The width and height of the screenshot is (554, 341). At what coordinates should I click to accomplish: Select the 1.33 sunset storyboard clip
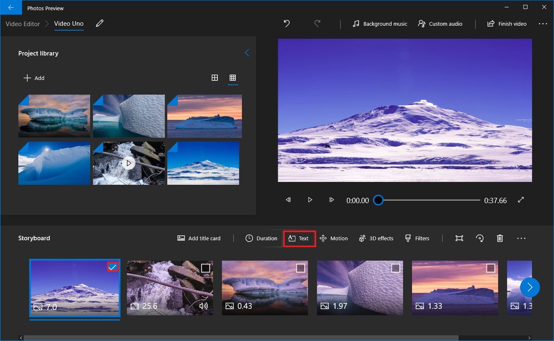(x=455, y=288)
